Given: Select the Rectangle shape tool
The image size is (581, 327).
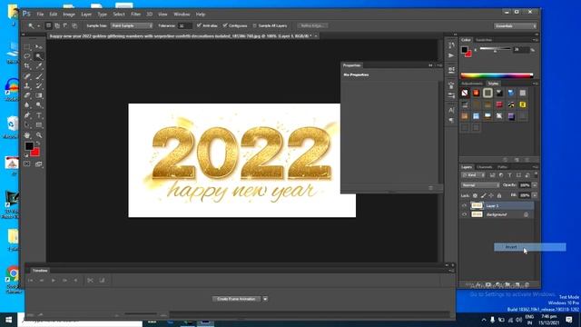Looking at the screenshot, I should click(x=39, y=125).
